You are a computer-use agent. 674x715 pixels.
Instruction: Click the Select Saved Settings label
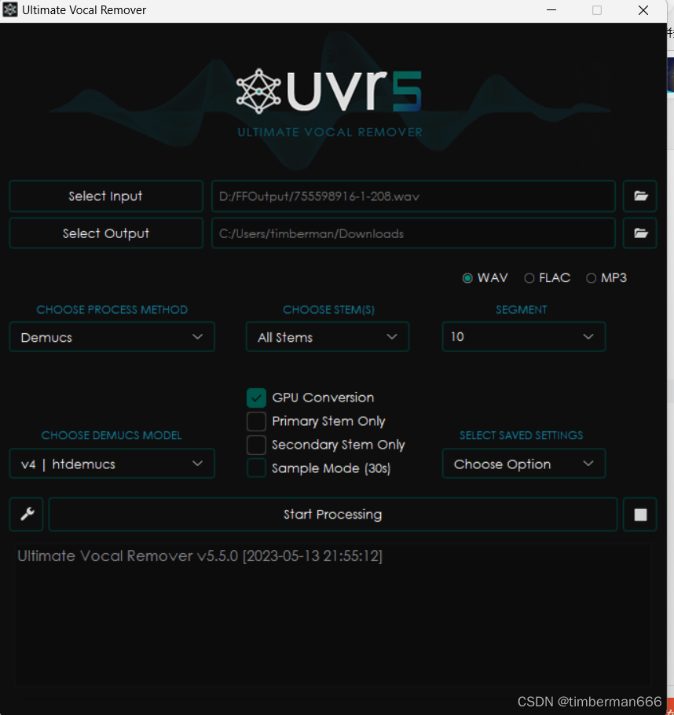coord(522,435)
